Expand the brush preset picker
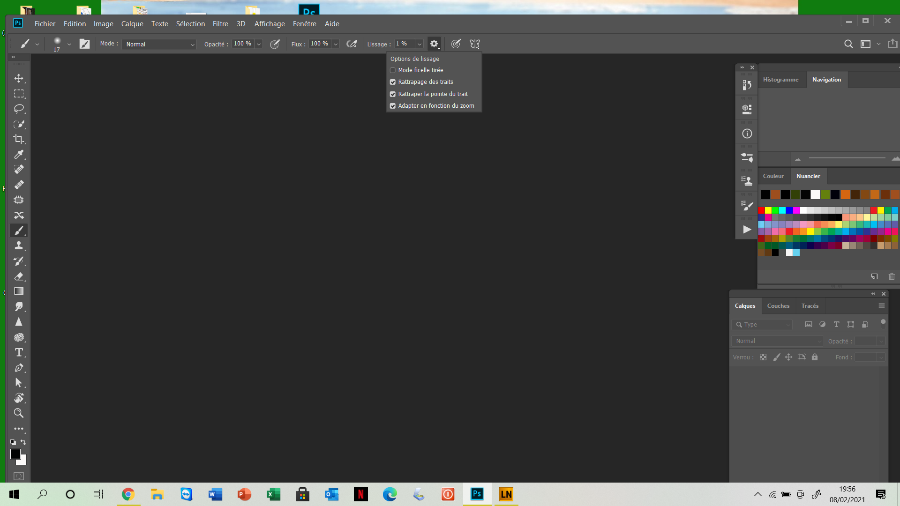Viewport: 900px width, 506px height. (x=69, y=44)
